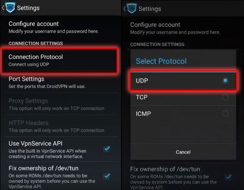Open the Connection Protocol setting
The width and height of the screenshot is (244, 190).
(59, 60)
